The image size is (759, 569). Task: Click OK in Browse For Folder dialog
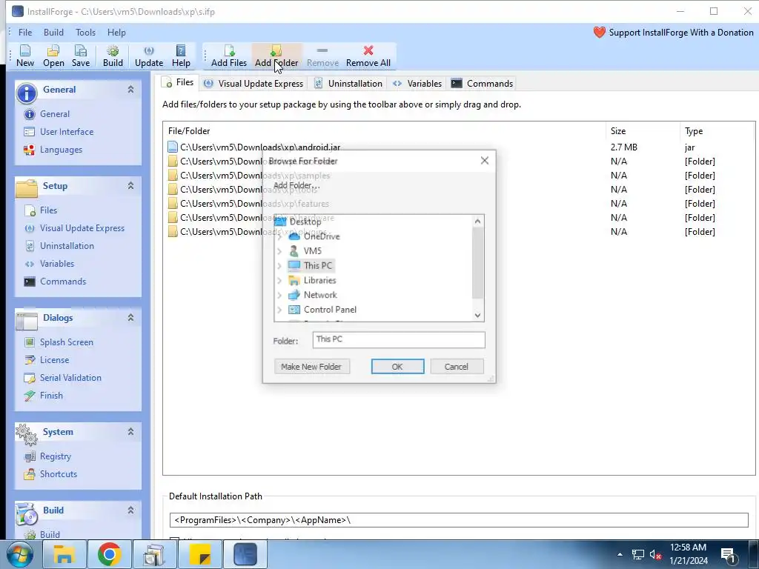point(397,367)
